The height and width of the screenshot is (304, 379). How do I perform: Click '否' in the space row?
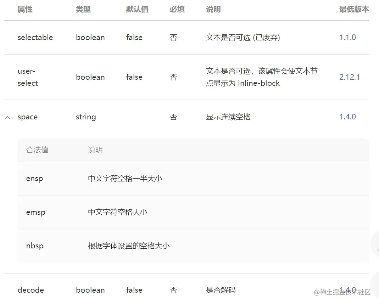[174, 117]
